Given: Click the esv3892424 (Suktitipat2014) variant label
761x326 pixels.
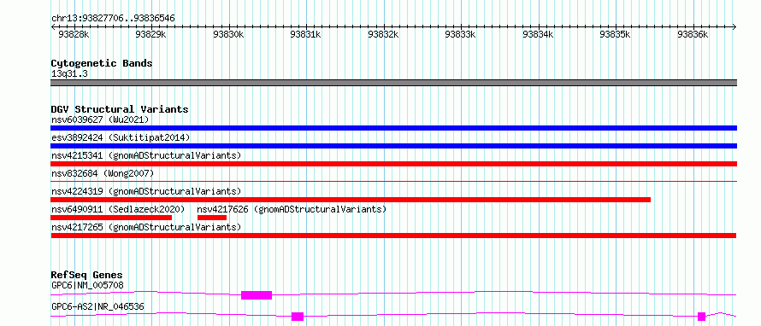Looking at the screenshot, I should [121, 137].
